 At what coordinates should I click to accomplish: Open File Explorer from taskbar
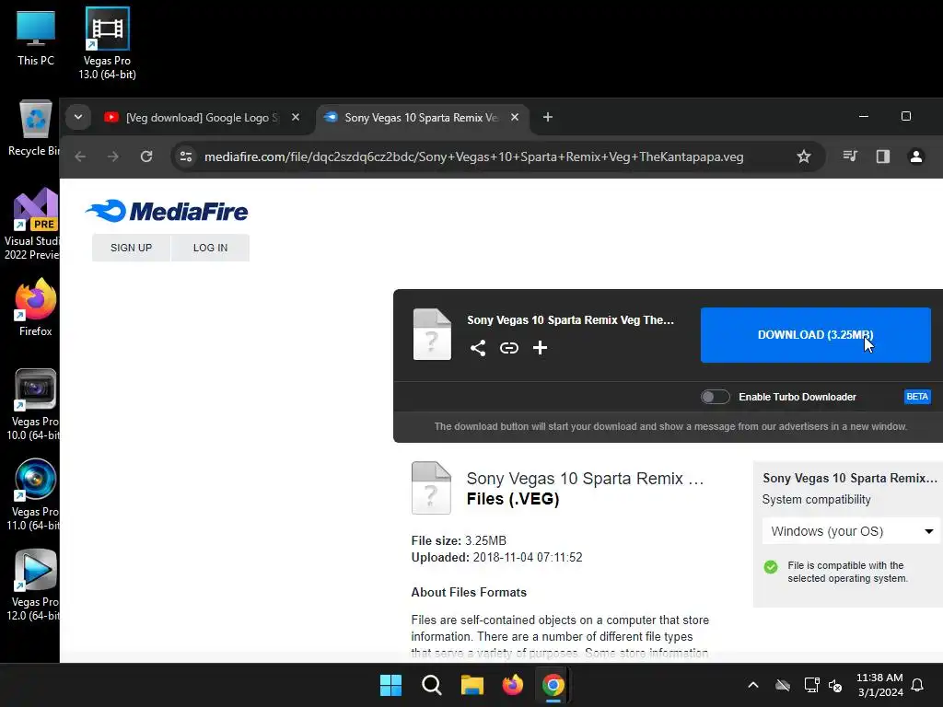pyautogui.click(x=472, y=685)
